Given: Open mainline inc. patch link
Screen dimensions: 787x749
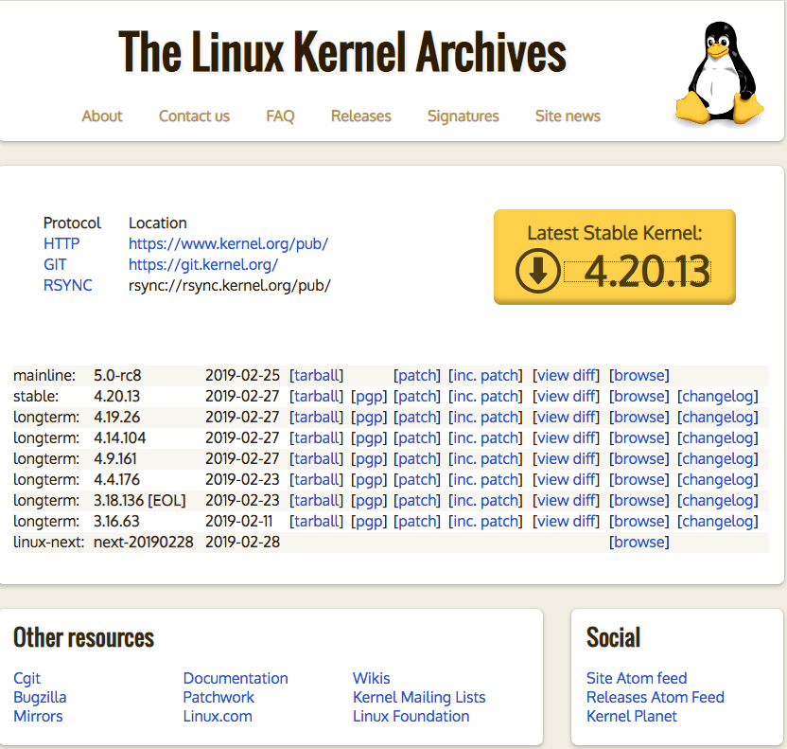Looking at the screenshot, I should pos(485,375).
